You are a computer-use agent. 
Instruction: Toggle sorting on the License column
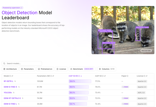(x=147, y=76)
